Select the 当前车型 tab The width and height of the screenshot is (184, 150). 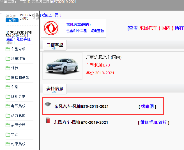tap(55, 45)
